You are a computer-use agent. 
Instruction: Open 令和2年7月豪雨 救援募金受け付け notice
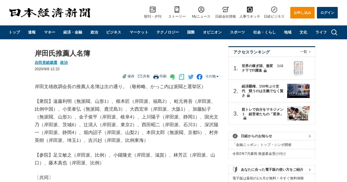coord(259,154)
